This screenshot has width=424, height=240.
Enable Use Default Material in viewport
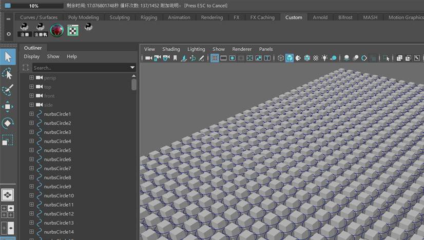click(x=298, y=58)
